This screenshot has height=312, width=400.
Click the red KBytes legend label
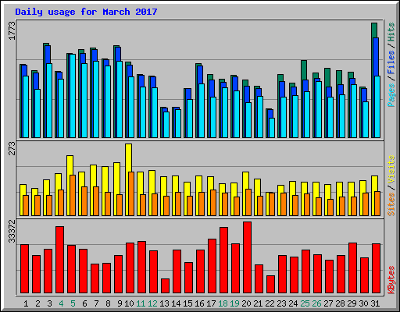(391, 280)
